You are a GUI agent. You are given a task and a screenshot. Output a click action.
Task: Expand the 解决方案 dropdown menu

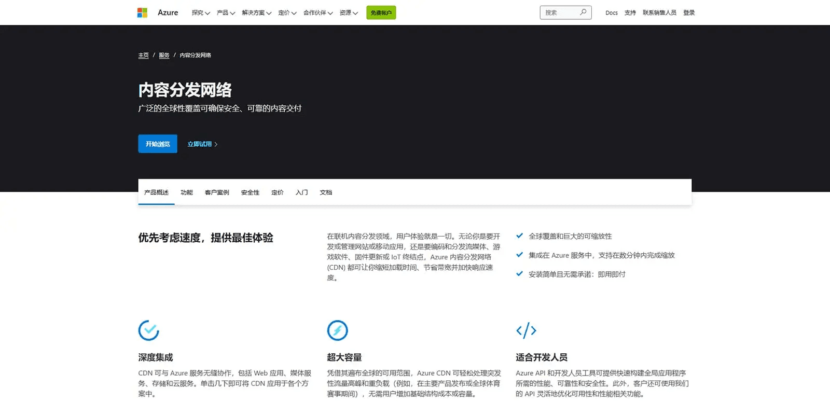point(256,12)
